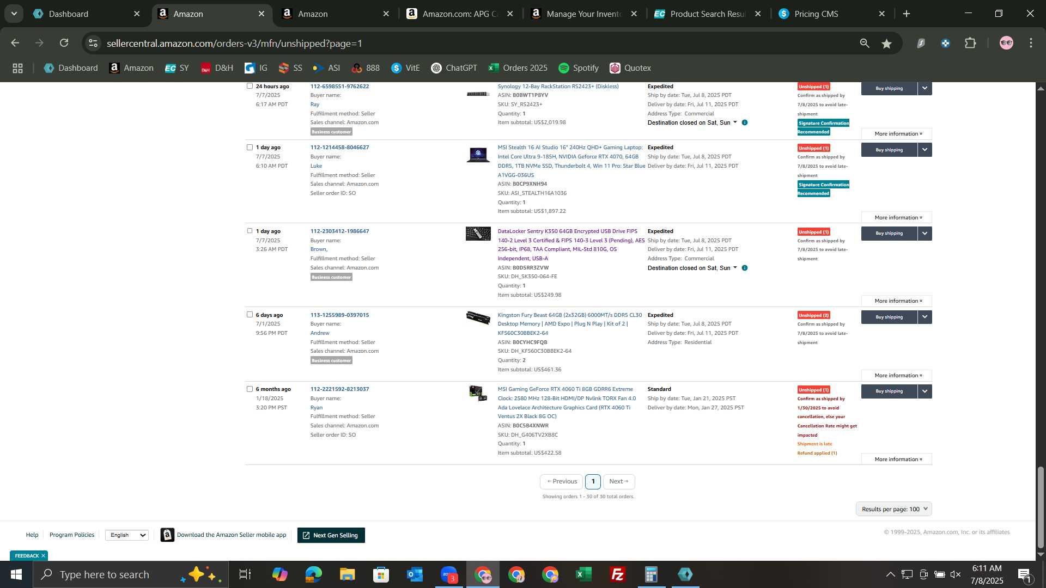Select the checkbox for order 112-6598551-9762622
Viewport: 1046px width, 588px height.
[250, 86]
